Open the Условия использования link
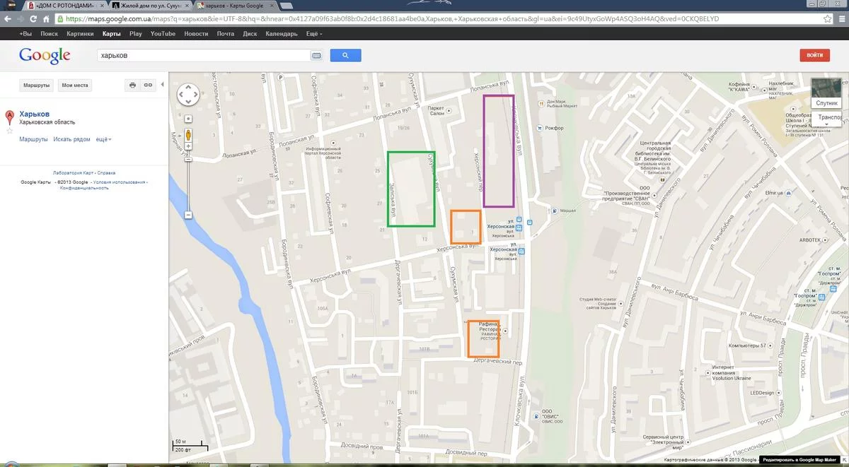 click(x=120, y=182)
